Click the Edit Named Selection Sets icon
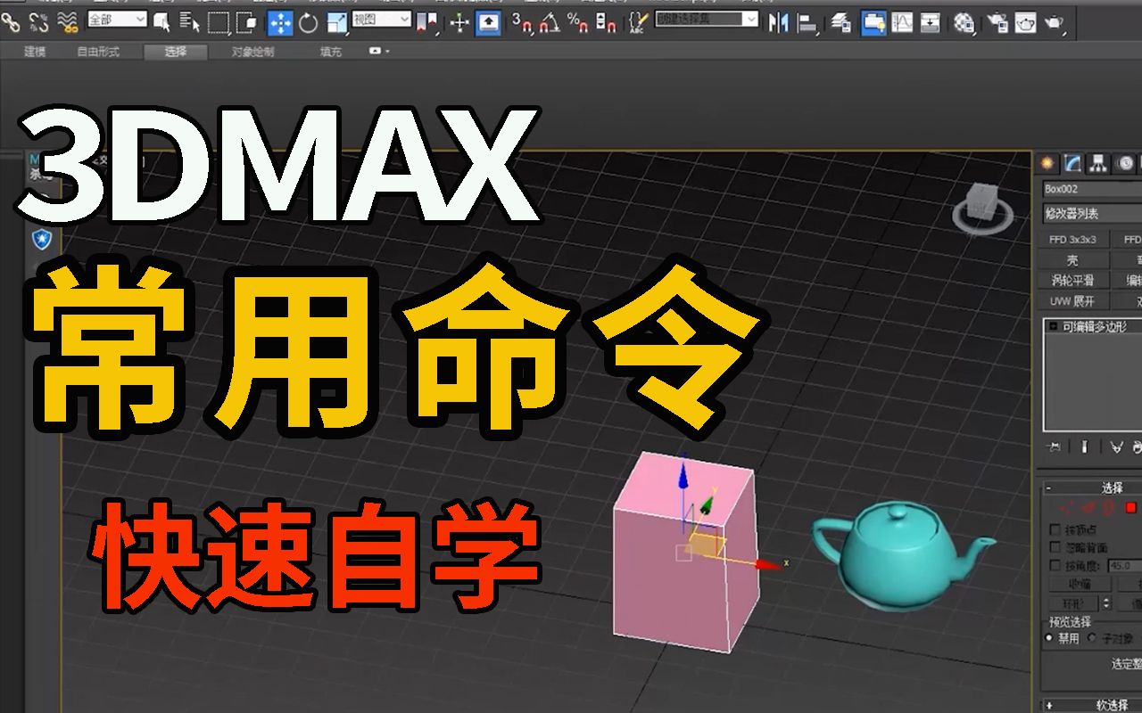 (638, 22)
